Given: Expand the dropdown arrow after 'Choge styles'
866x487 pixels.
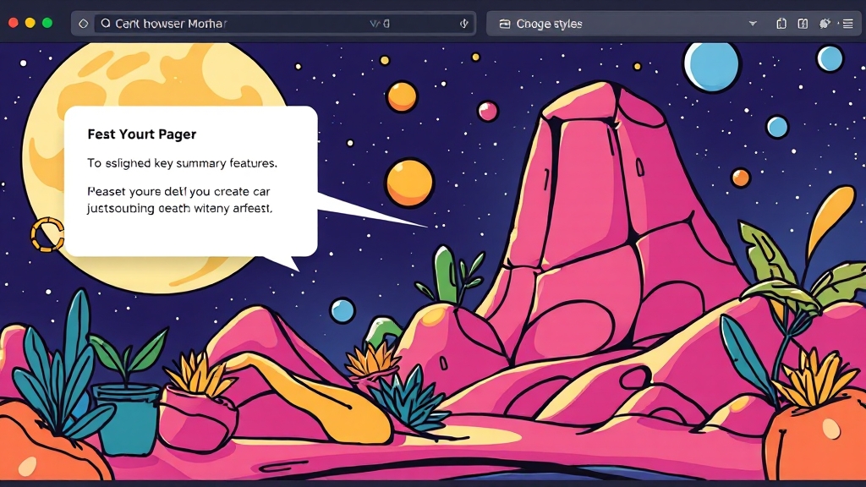Looking at the screenshot, I should coord(752,24).
